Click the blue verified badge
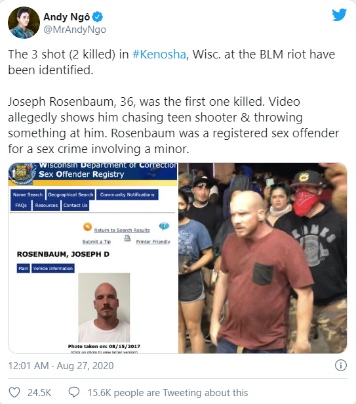356x404 pixels. click(x=98, y=17)
